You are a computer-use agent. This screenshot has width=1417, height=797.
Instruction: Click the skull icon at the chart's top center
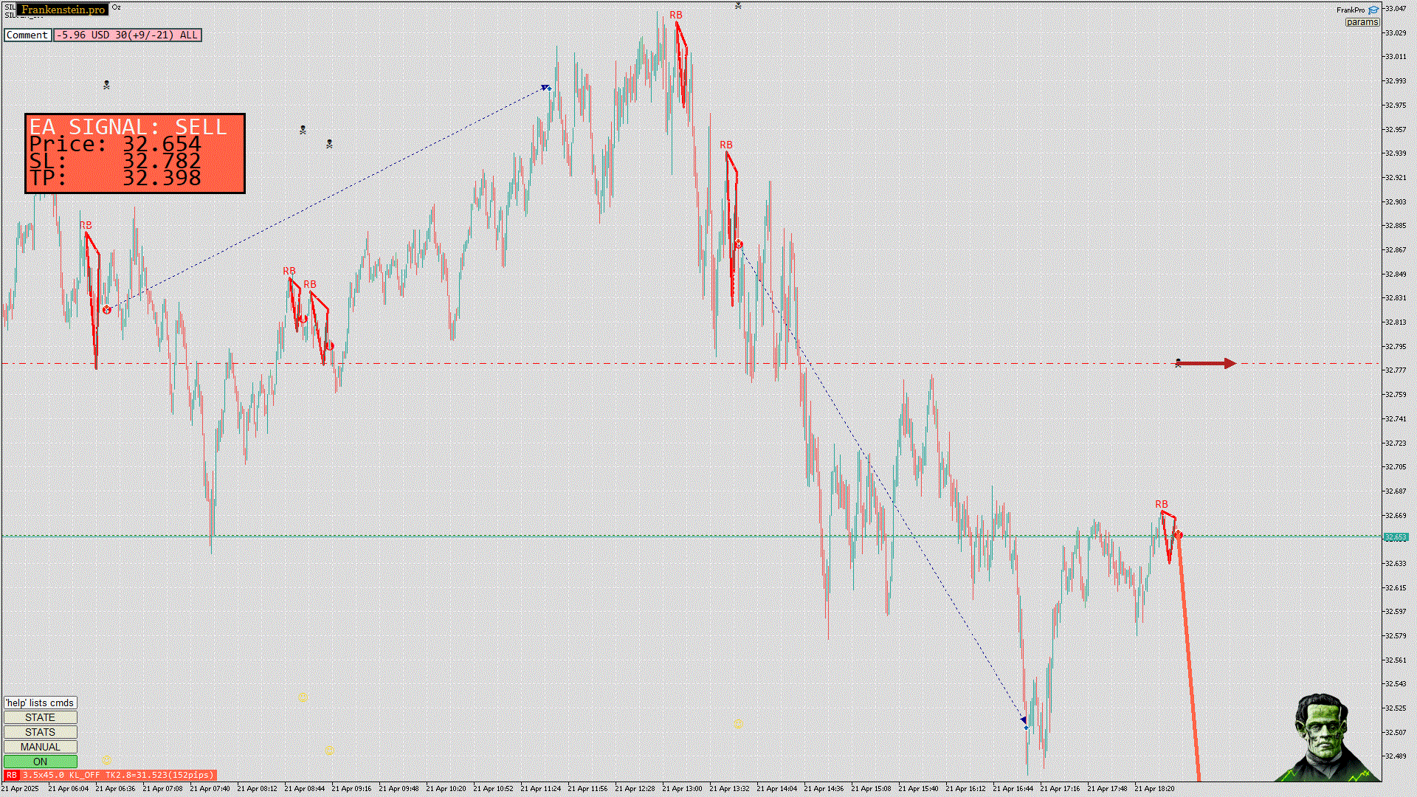[738, 6]
